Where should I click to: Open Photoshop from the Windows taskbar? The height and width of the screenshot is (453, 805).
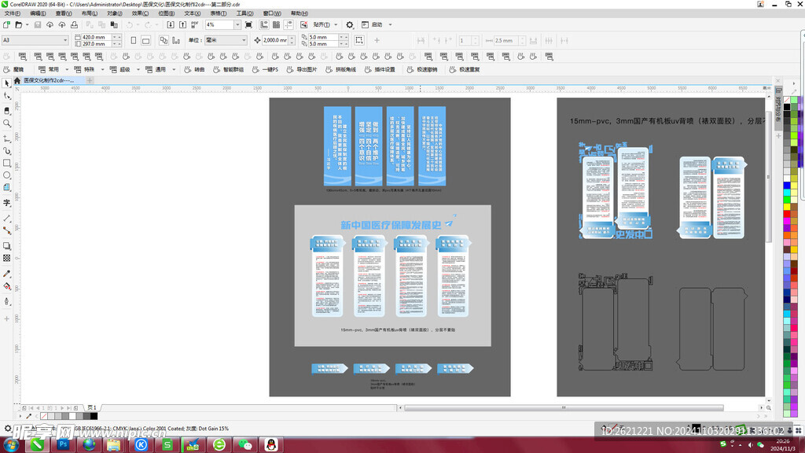pos(63,444)
